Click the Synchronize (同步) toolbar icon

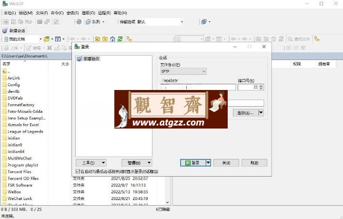pos(21,21)
